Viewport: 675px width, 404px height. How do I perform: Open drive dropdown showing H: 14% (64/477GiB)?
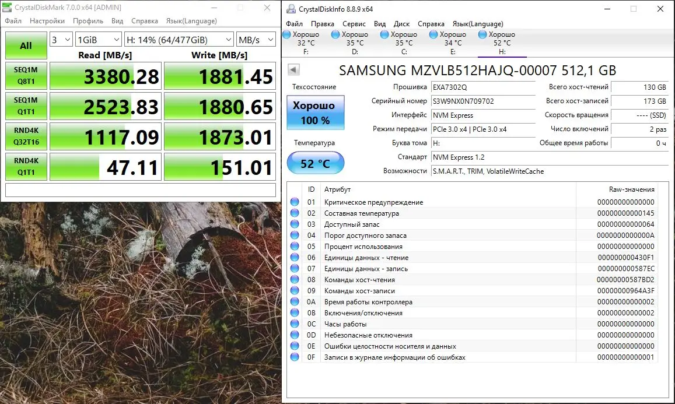coord(179,40)
